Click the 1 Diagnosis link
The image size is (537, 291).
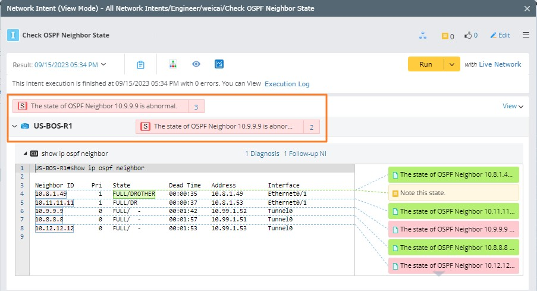click(x=262, y=154)
